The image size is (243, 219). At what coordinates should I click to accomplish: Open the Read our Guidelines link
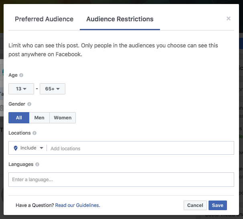[78, 205]
